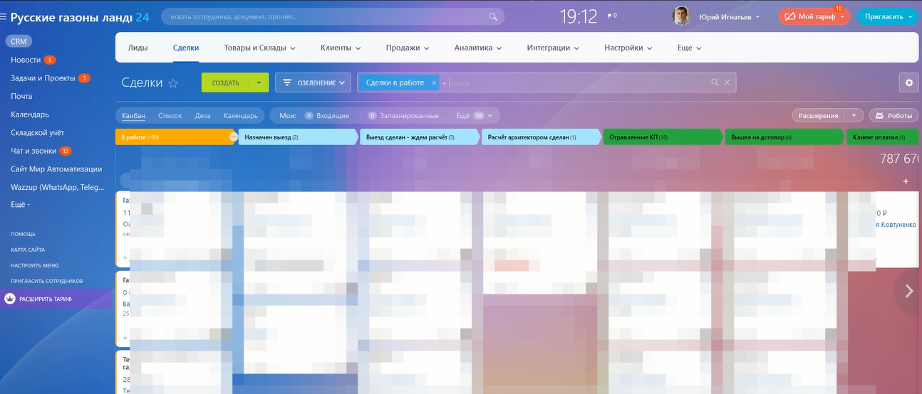Image resolution: width=922 pixels, height=394 pixels.
Task: Expand the Аналитика menu
Action: [x=478, y=48]
